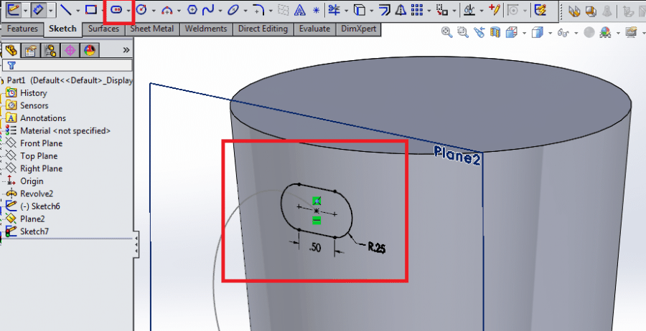The width and height of the screenshot is (646, 331).
Task: Click the Hide/Show Items glasses icon
Action: click(563, 32)
